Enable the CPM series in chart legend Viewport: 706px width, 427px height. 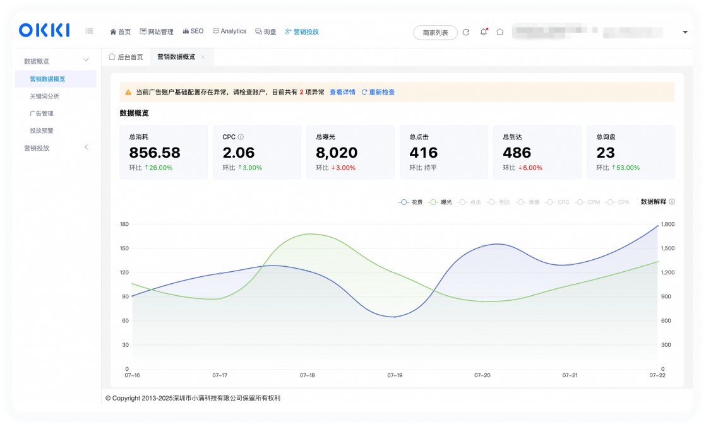[x=587, y=202]
